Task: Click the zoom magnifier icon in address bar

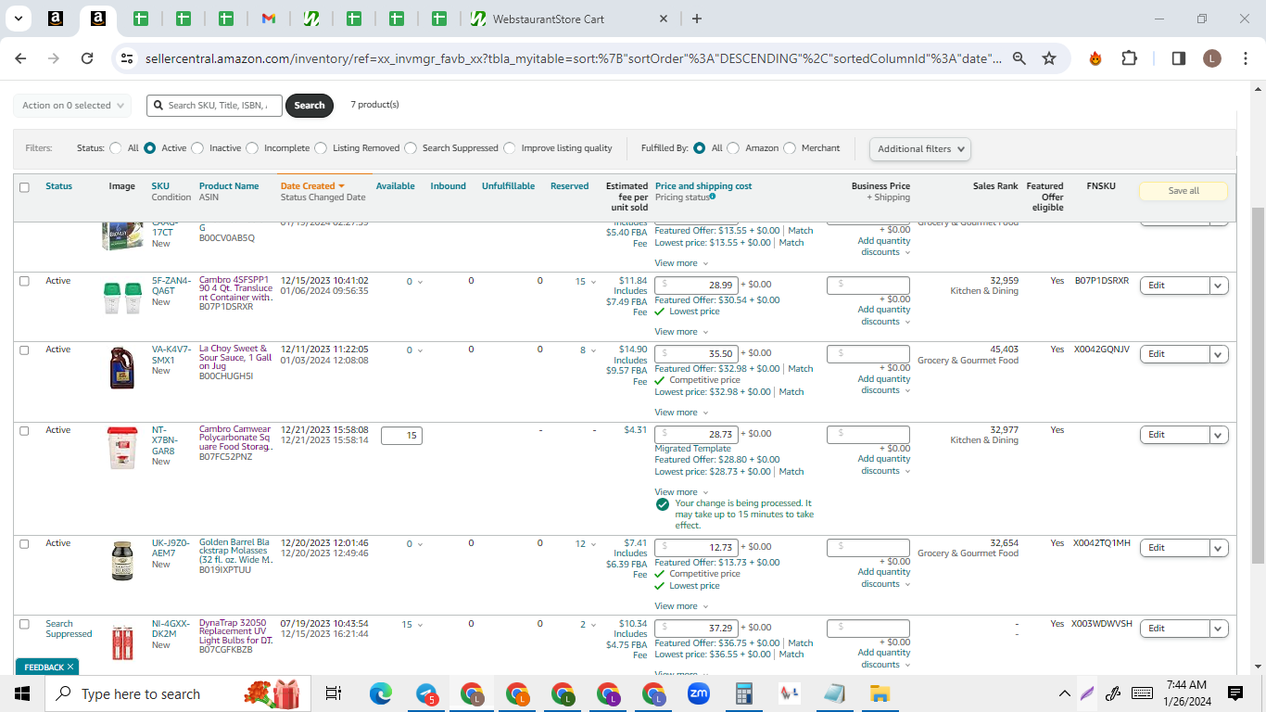Action: click(1019, 58)
